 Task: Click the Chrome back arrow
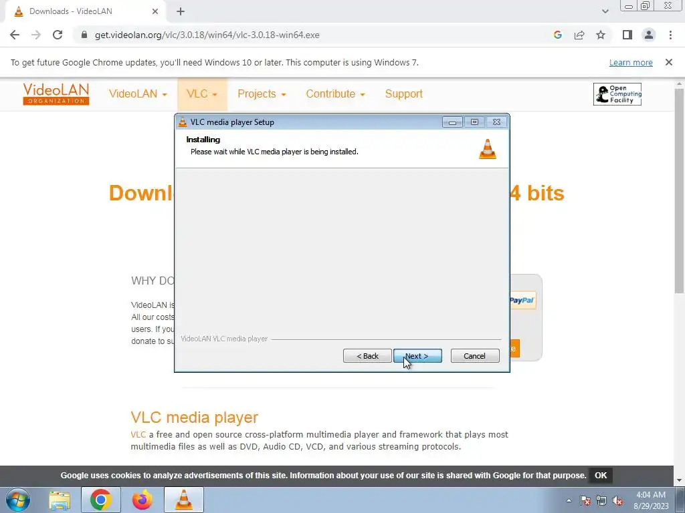(15, 35)
